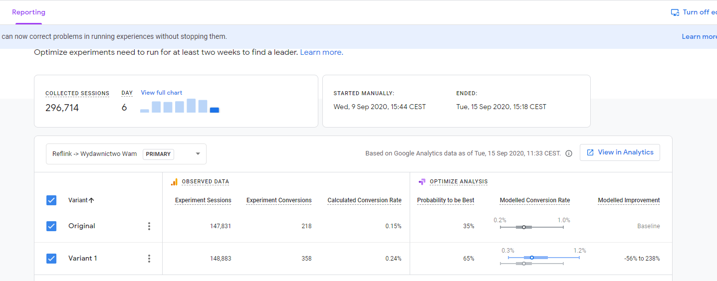Click Learn more in the blue banner

pyautogui.click(x=699, y=36)
